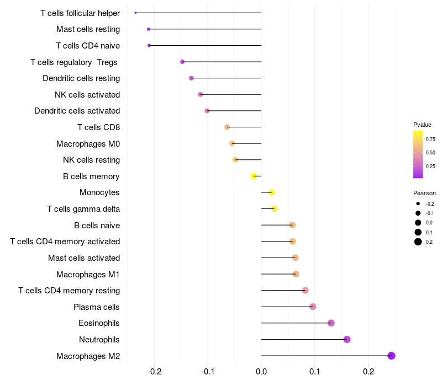Click the Neutrophils lollipop dot
This screenshot has height=386, width=442.
click(x=347, y=339)
